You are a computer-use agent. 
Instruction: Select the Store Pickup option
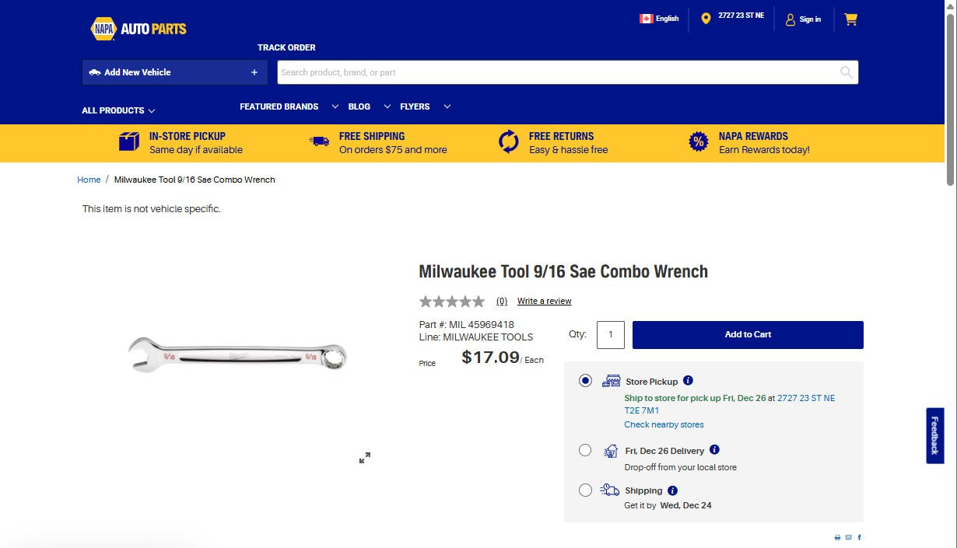coord(585,380)
